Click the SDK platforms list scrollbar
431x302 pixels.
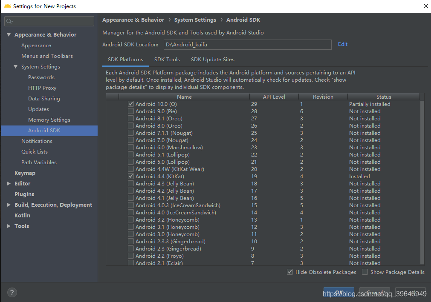tap(422, 181)
